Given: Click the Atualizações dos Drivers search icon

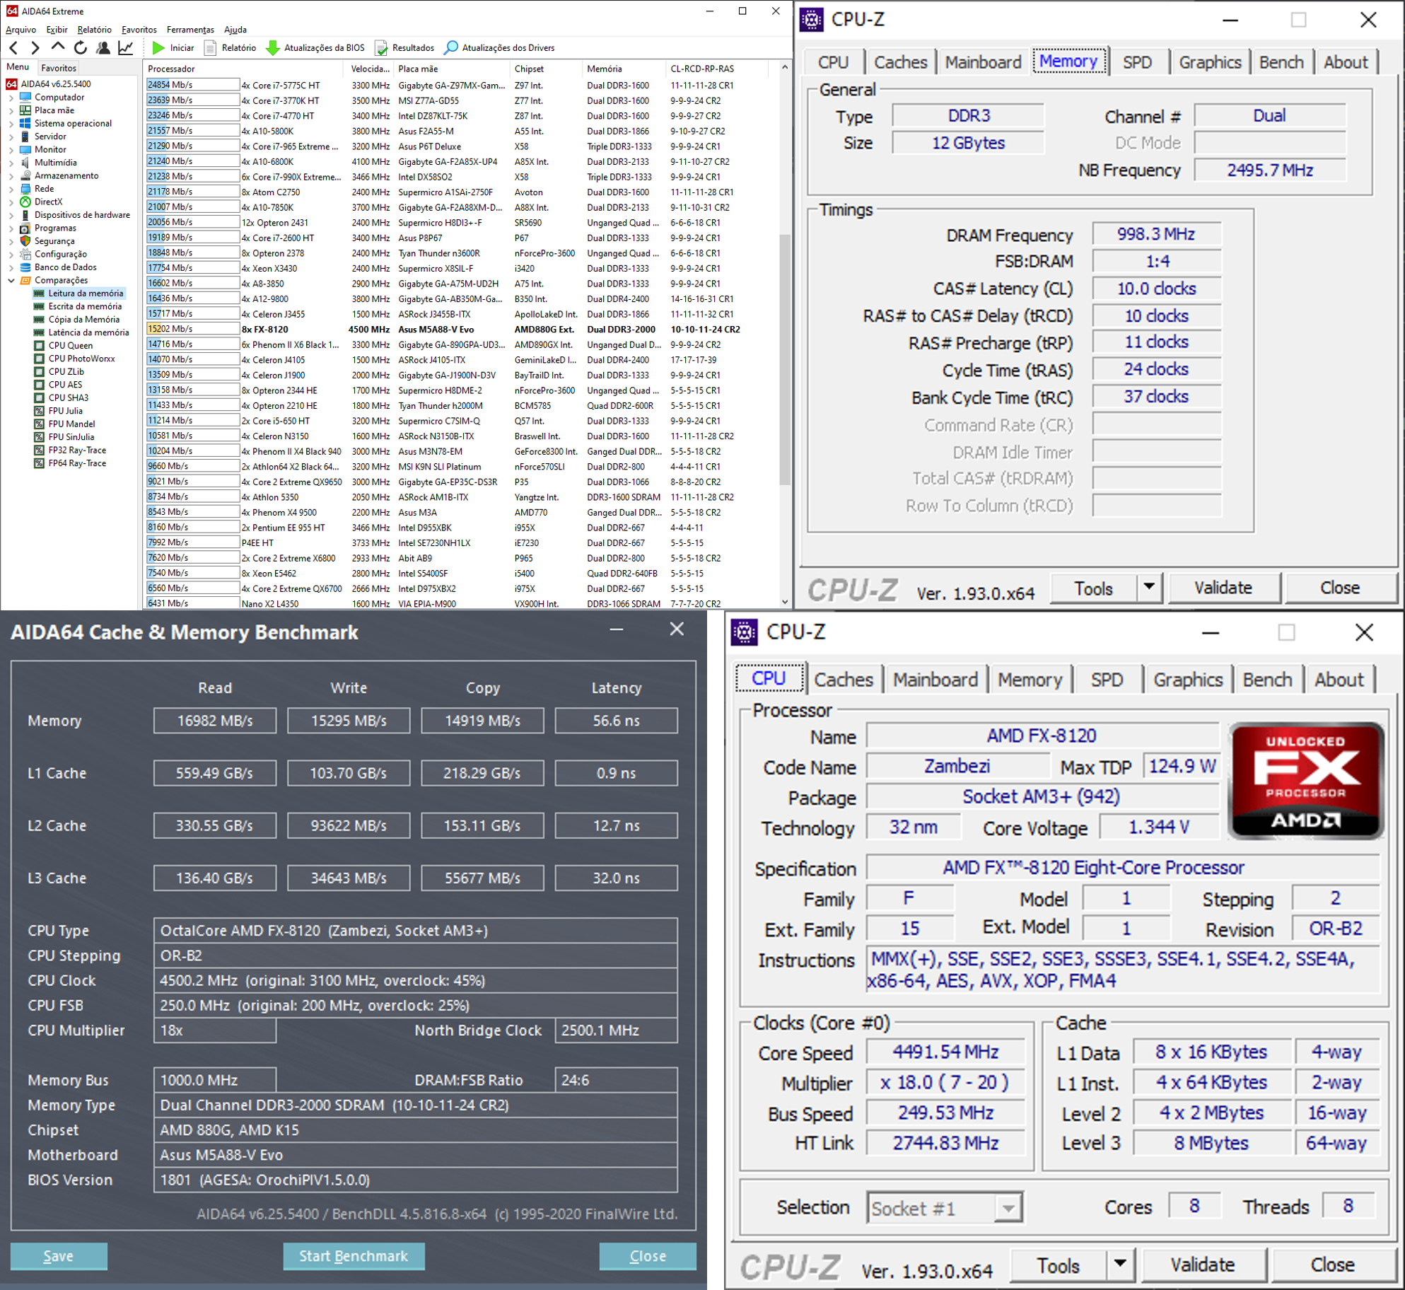Looking at the screenshot, I should click(x=450, y=48).
